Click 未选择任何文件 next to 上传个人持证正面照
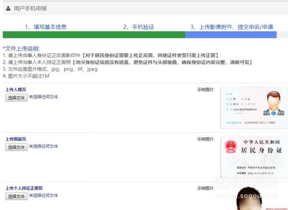 pyautogui.click(x=43, y=195)
